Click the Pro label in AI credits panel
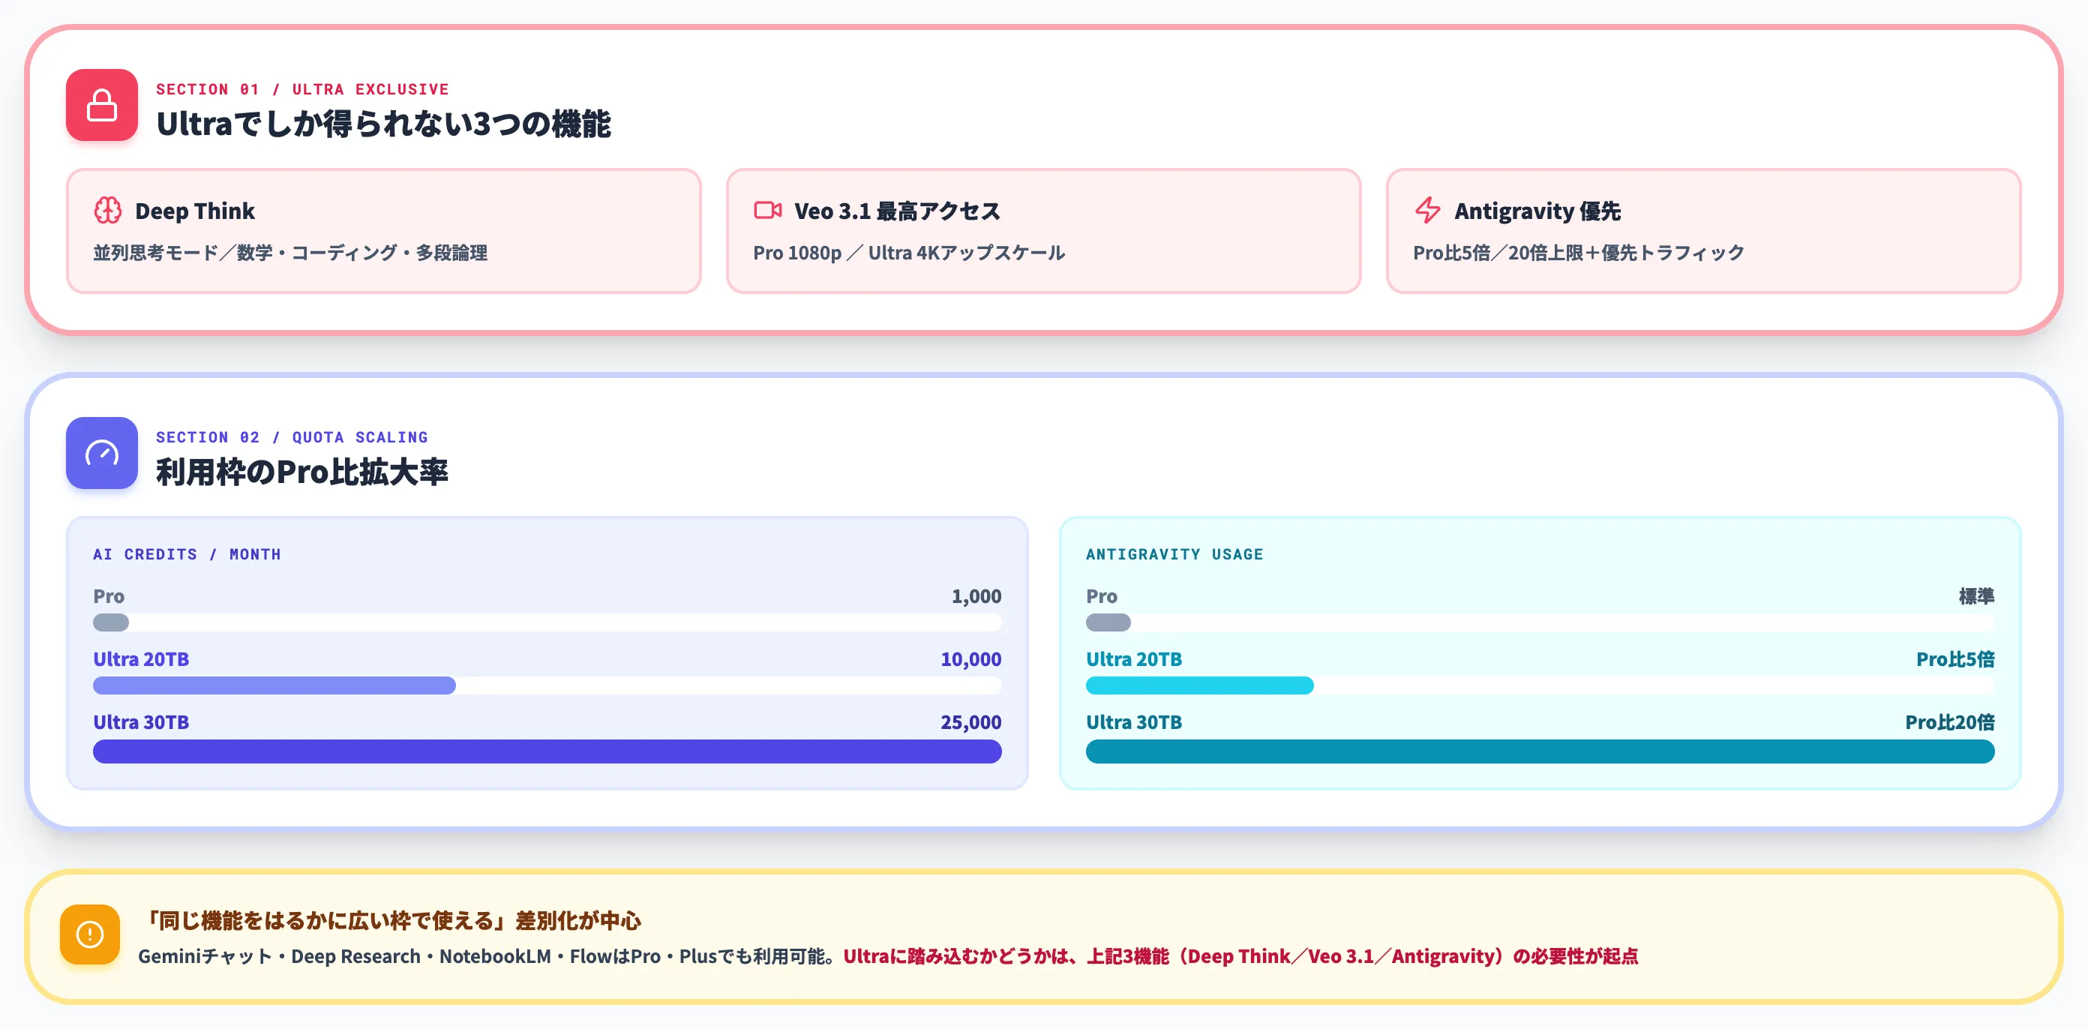This screenshot has width=2088, height=1029. pyautogui.click(x=109, y=596)
